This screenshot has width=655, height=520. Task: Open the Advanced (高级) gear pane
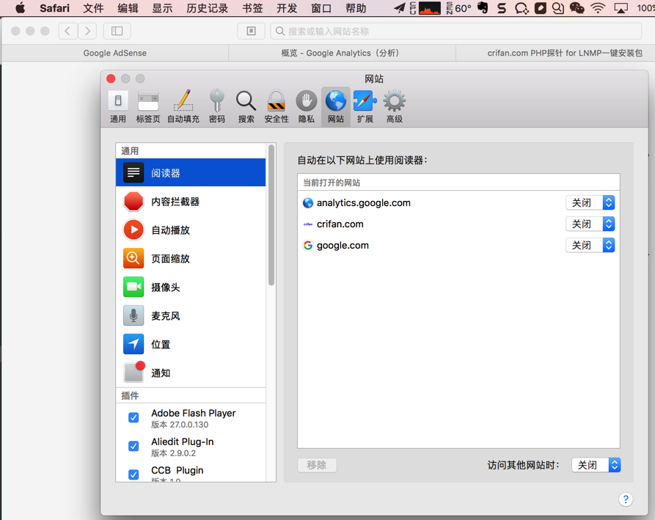point(395,107)
